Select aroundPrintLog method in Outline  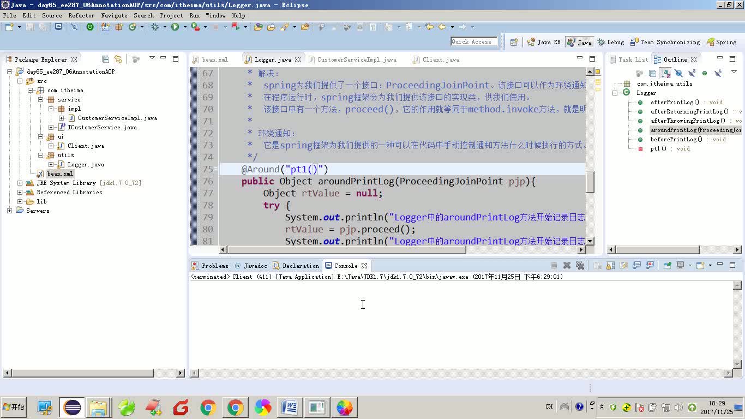click(695, 130)
